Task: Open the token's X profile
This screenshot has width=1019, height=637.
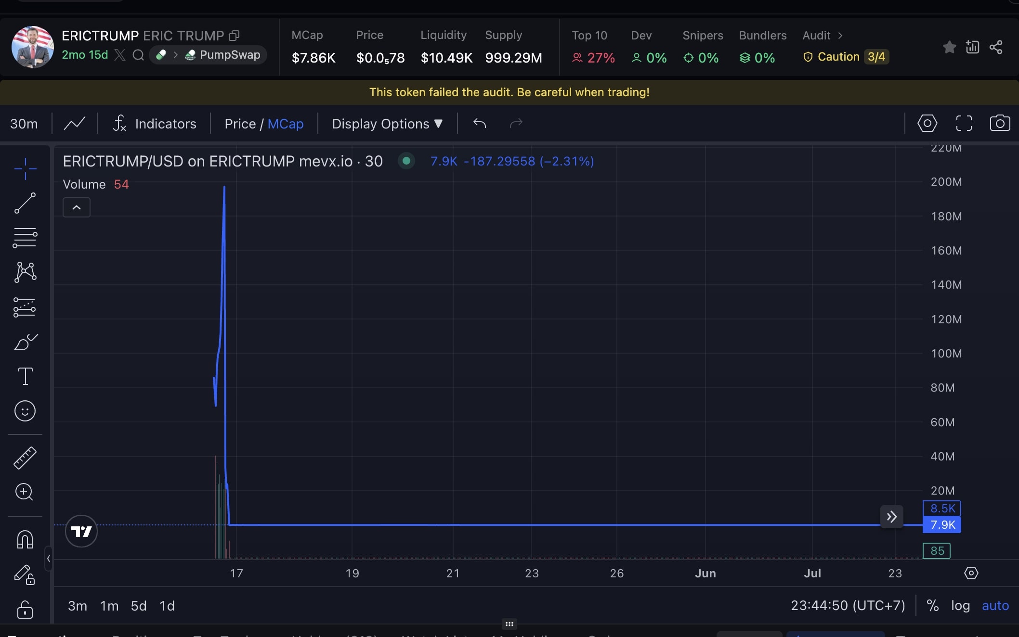Action: coord(120,55)
